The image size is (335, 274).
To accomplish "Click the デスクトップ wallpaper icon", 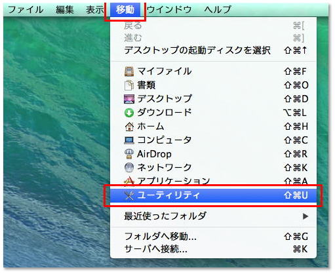I will point(129,99).
